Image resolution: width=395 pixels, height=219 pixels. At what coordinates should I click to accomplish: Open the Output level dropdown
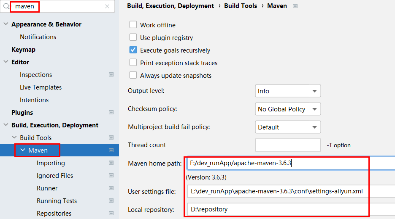288,91
